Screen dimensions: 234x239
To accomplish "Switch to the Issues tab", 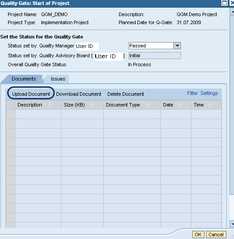I will coord(58,79).
